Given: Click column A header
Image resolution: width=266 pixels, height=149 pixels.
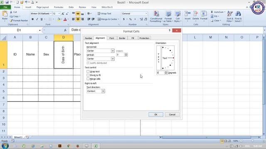Looking at the screenshot, I should pos(15,37).
